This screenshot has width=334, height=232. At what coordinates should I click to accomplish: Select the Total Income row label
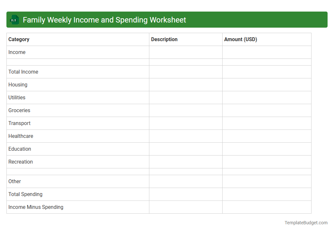(23, 72)
